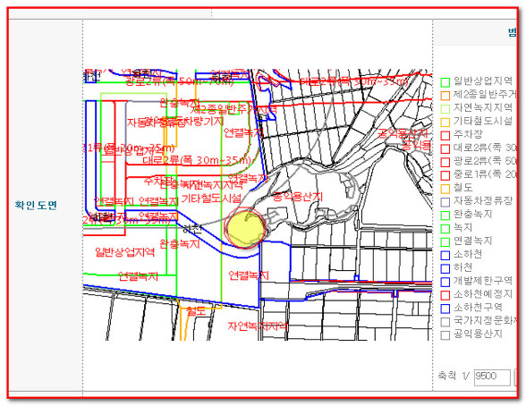Click the 일반상업지역 text label on the map

pyautogui.click(x=124, y=252)
